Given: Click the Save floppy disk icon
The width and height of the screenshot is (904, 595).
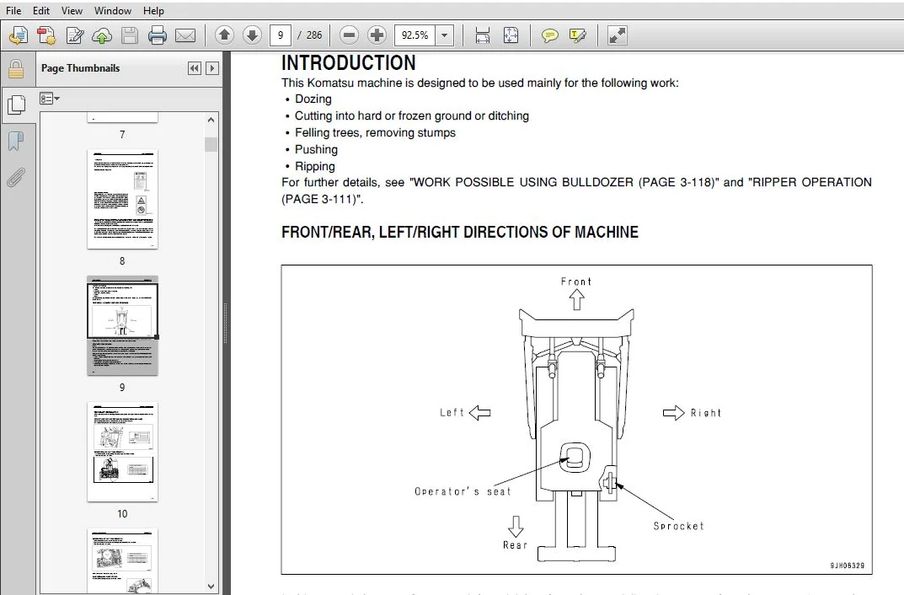Looking at the screenshot, I should point(130,35).
